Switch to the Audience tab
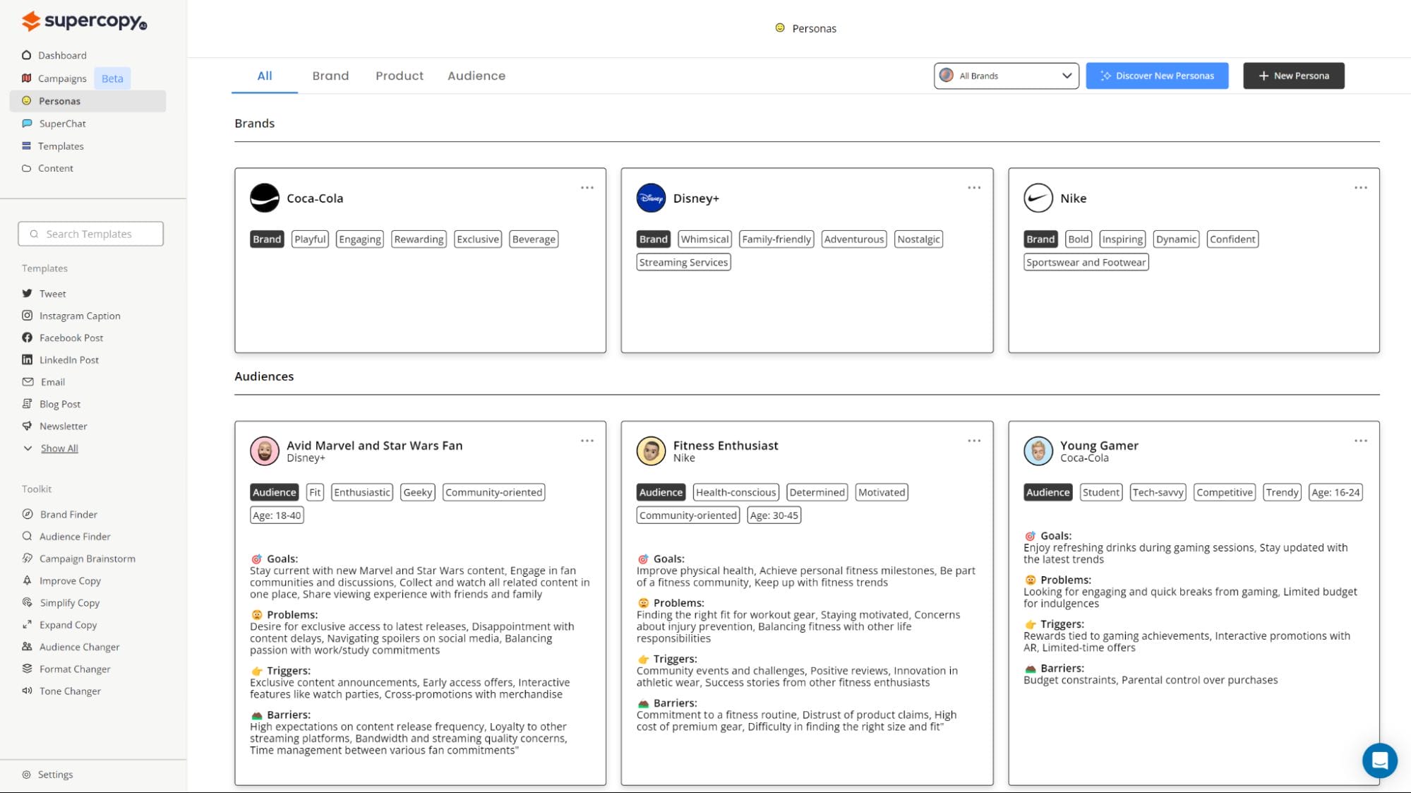Viewport: 1411px width, 793px height. coord(476,76)
